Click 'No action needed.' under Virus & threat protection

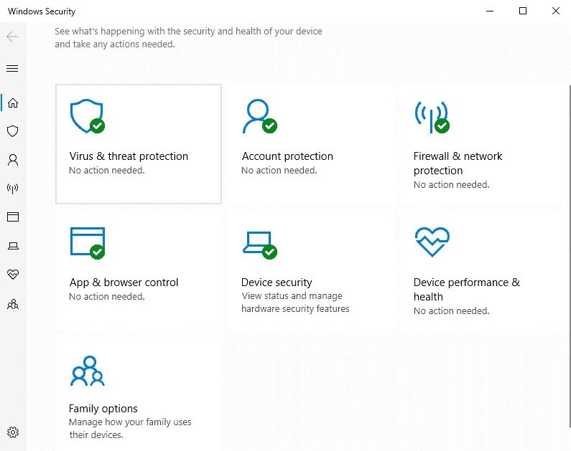click(x=107, y=170)
